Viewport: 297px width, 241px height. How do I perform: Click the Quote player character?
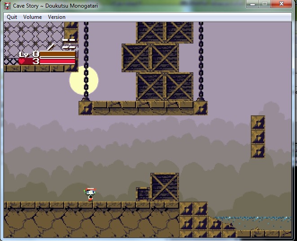90,194
